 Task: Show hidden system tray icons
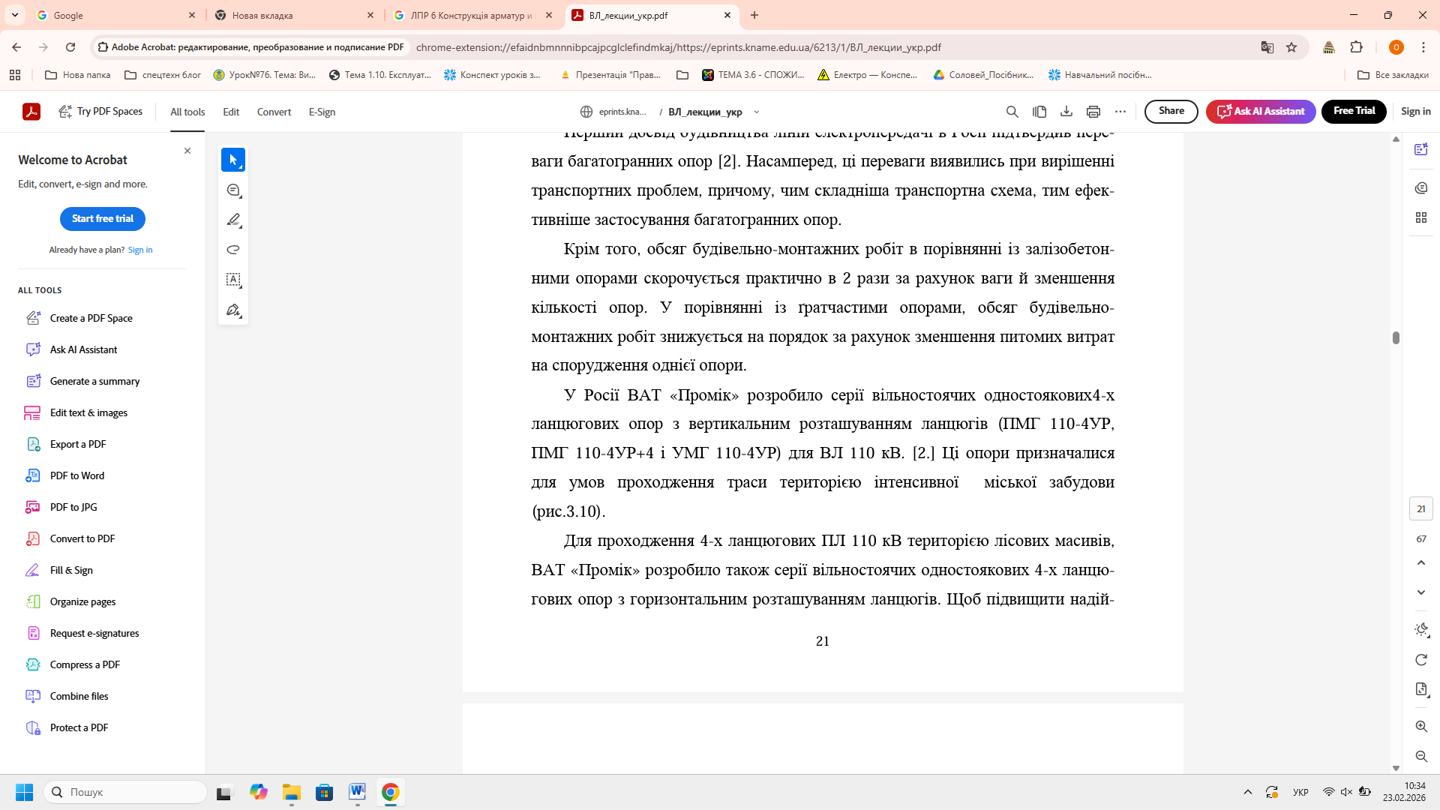[1247, 792]
